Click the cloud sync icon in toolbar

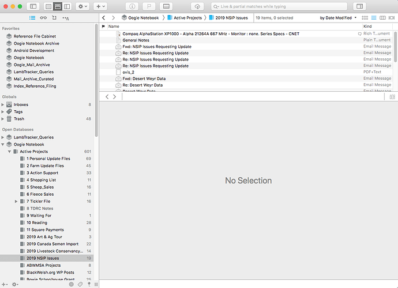click(197, 6)
